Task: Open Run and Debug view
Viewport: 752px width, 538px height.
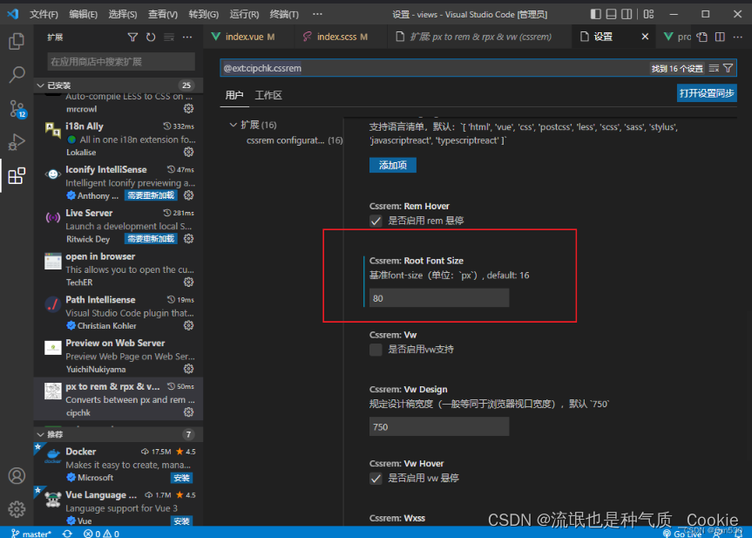Action: pos(17,142)
